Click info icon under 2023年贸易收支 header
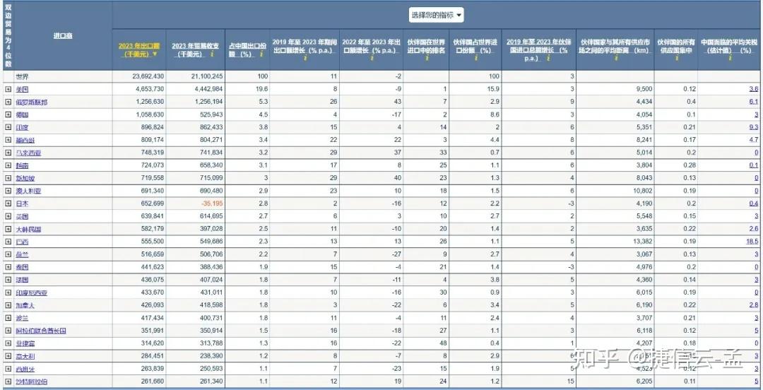 point(212,54)
